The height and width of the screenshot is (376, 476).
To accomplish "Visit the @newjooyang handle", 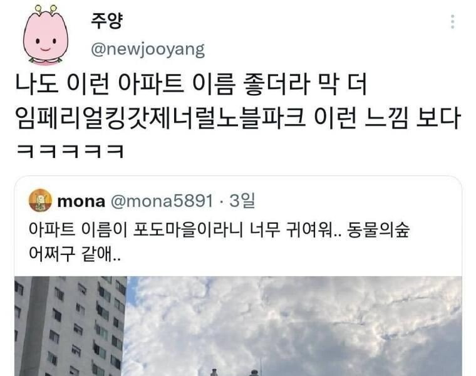I will (x=148, y=50).
